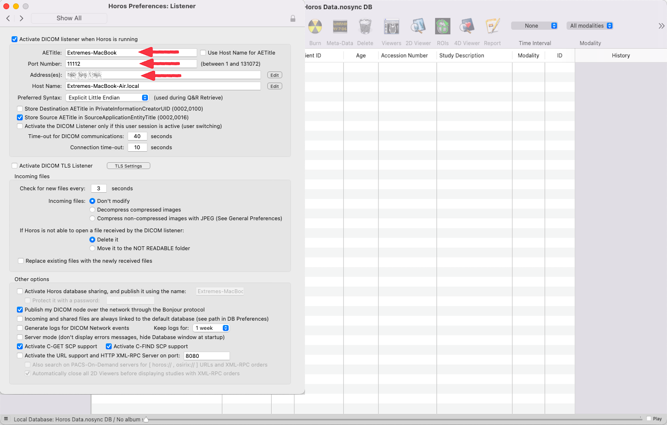667x425 pixels.
Task: Open the Report tool
Action: pos(493,26)
